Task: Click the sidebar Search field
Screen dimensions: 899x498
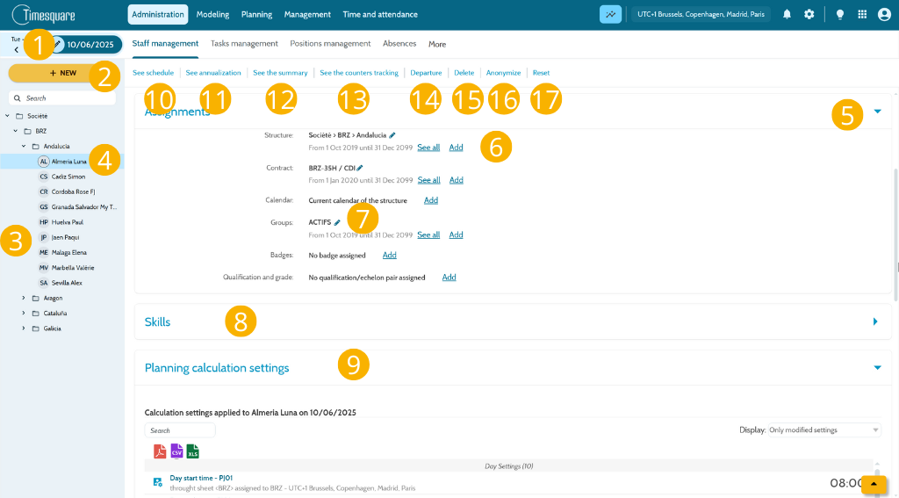Action: pos(62,98)
